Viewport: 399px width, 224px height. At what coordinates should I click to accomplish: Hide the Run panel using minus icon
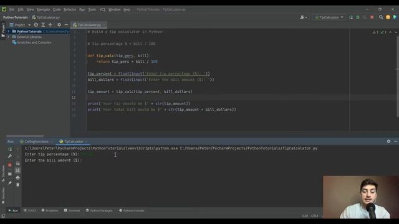[x=395, y=141]
